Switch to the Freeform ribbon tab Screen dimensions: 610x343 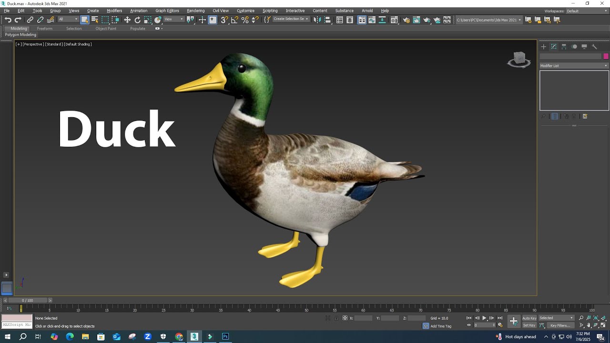45,29
